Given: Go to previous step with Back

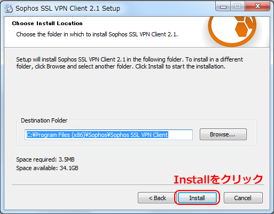Looking at the screenshot, I should point(157,198).
